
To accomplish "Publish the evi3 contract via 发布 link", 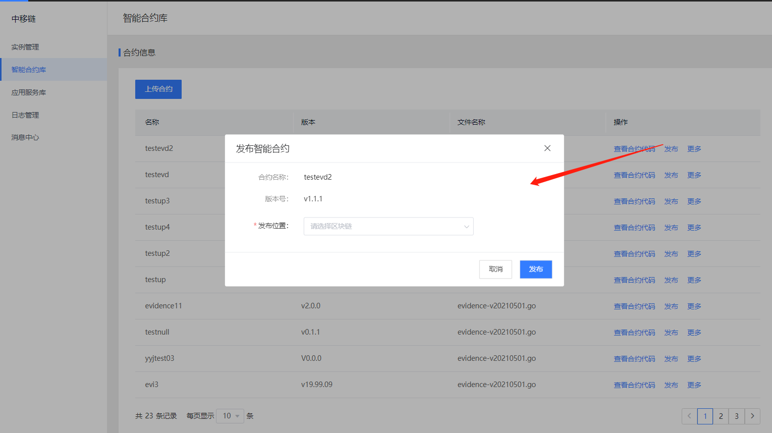I will pyautogui.click(x=671, y=385).
